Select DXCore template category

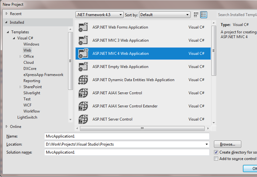(x=30, y=69)
